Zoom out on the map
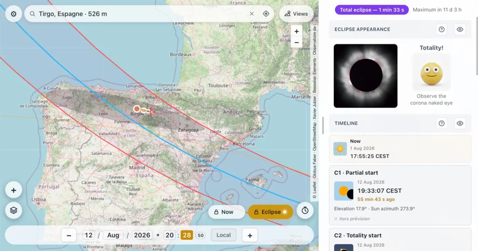 click(296, 43)
